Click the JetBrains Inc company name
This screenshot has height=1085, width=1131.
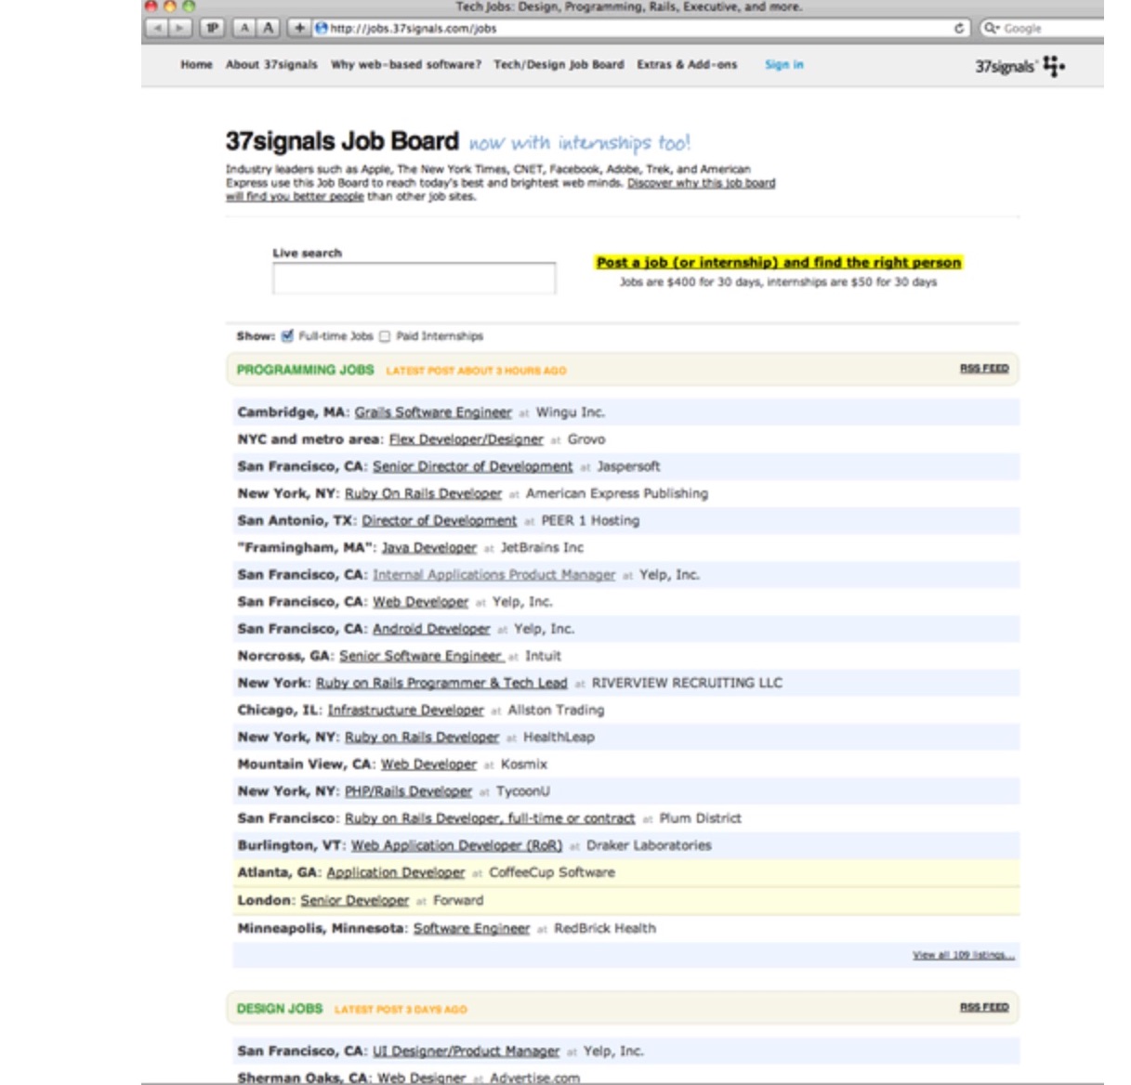click(542, 548)
